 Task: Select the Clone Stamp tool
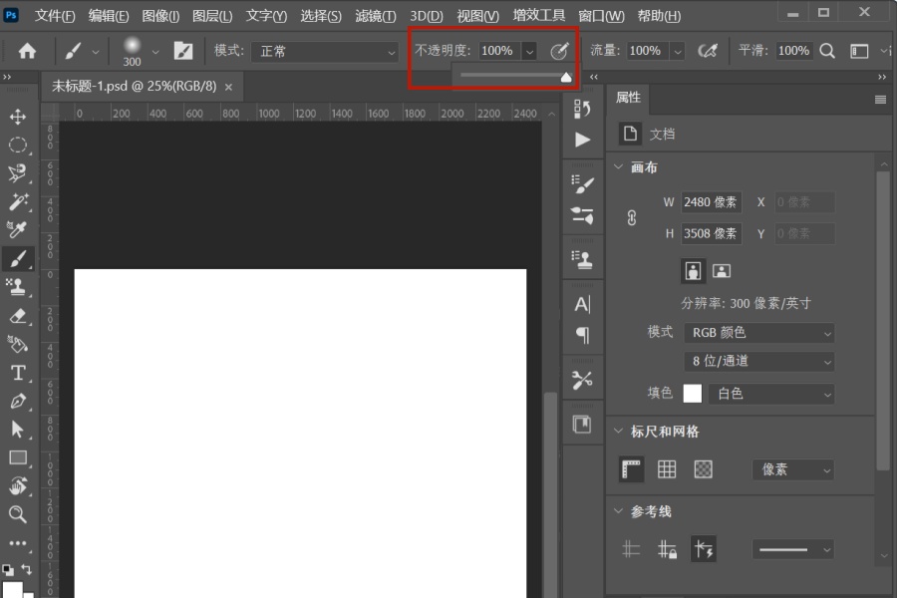pos(18,287)
